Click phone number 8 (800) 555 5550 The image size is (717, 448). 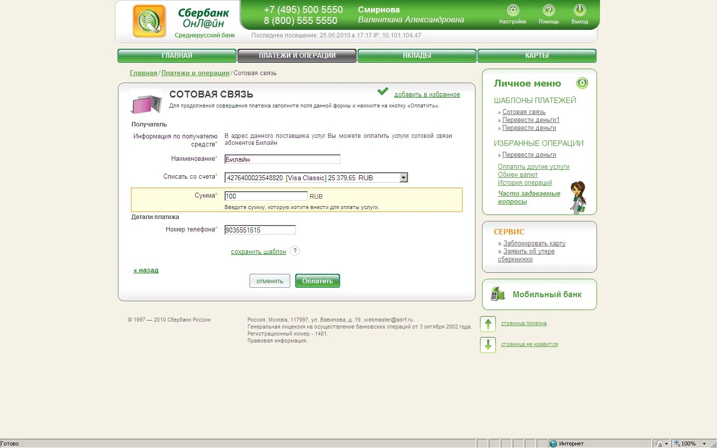pos(301,21)
